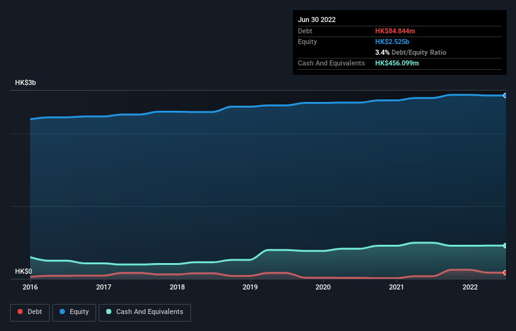Click the Debt endpoint marker on the red line
Viewport: 516px width, 331px height.
tap(505, 272)
